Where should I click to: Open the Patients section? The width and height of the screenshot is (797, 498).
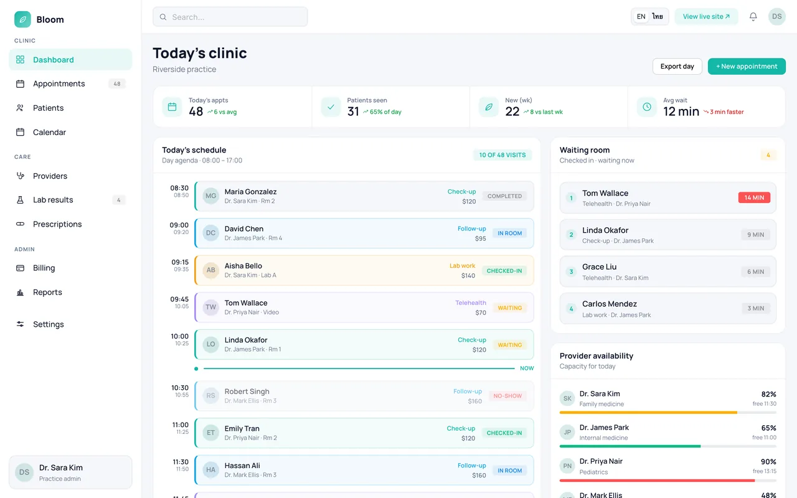tap(70, 108)
